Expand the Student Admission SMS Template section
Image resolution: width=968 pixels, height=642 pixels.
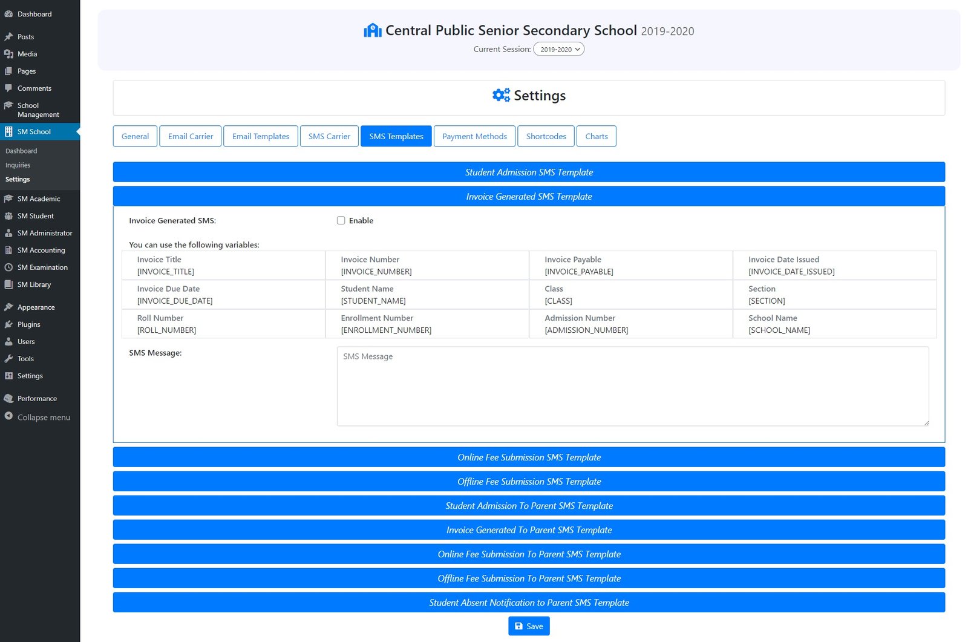point(529,172)
